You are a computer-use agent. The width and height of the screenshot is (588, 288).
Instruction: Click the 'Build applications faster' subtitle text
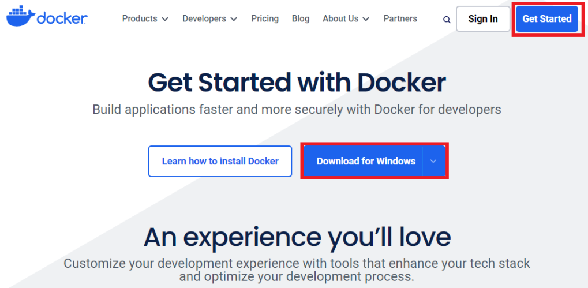tap(297, 110)
